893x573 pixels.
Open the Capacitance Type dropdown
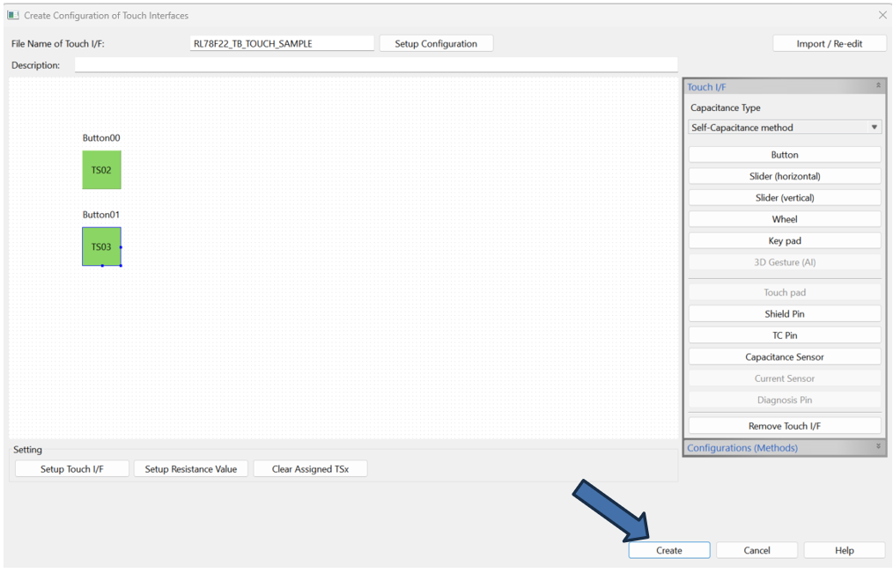(x=784, y=128)
